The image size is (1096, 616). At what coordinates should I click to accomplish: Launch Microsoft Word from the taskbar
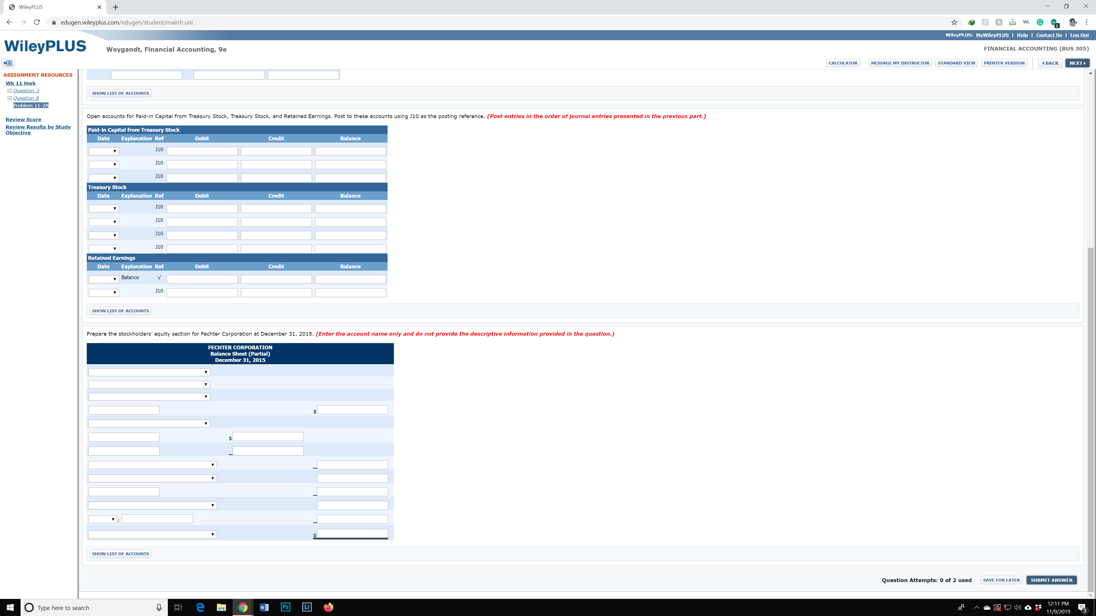(x=264, y=607)
